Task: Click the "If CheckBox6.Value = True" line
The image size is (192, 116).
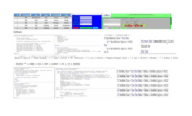Action: [x=143, y=95]
